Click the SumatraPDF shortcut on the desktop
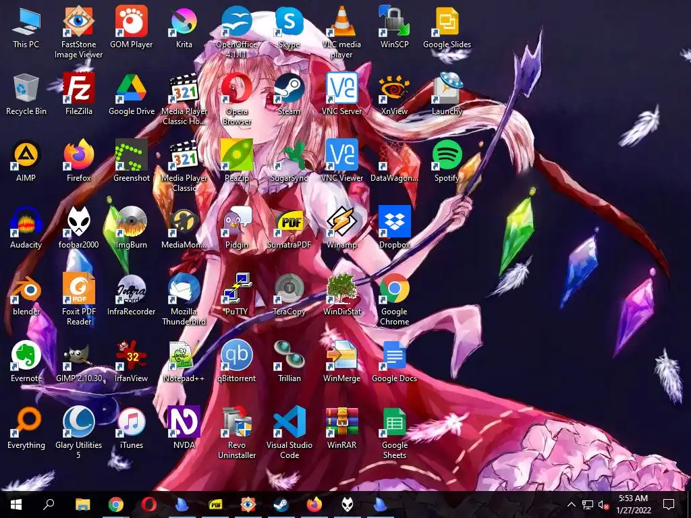 point(289,228)
